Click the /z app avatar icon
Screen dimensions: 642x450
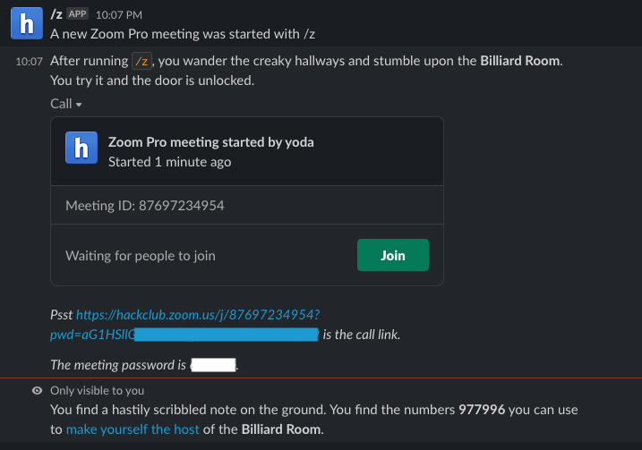coord(27,23)
